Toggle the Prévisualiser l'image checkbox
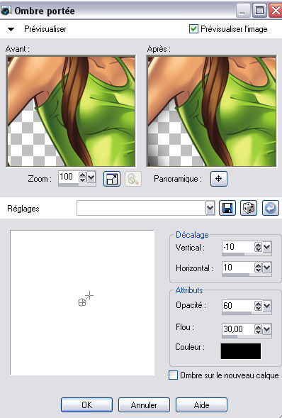The image size is (282, 418). coord(193,29)
